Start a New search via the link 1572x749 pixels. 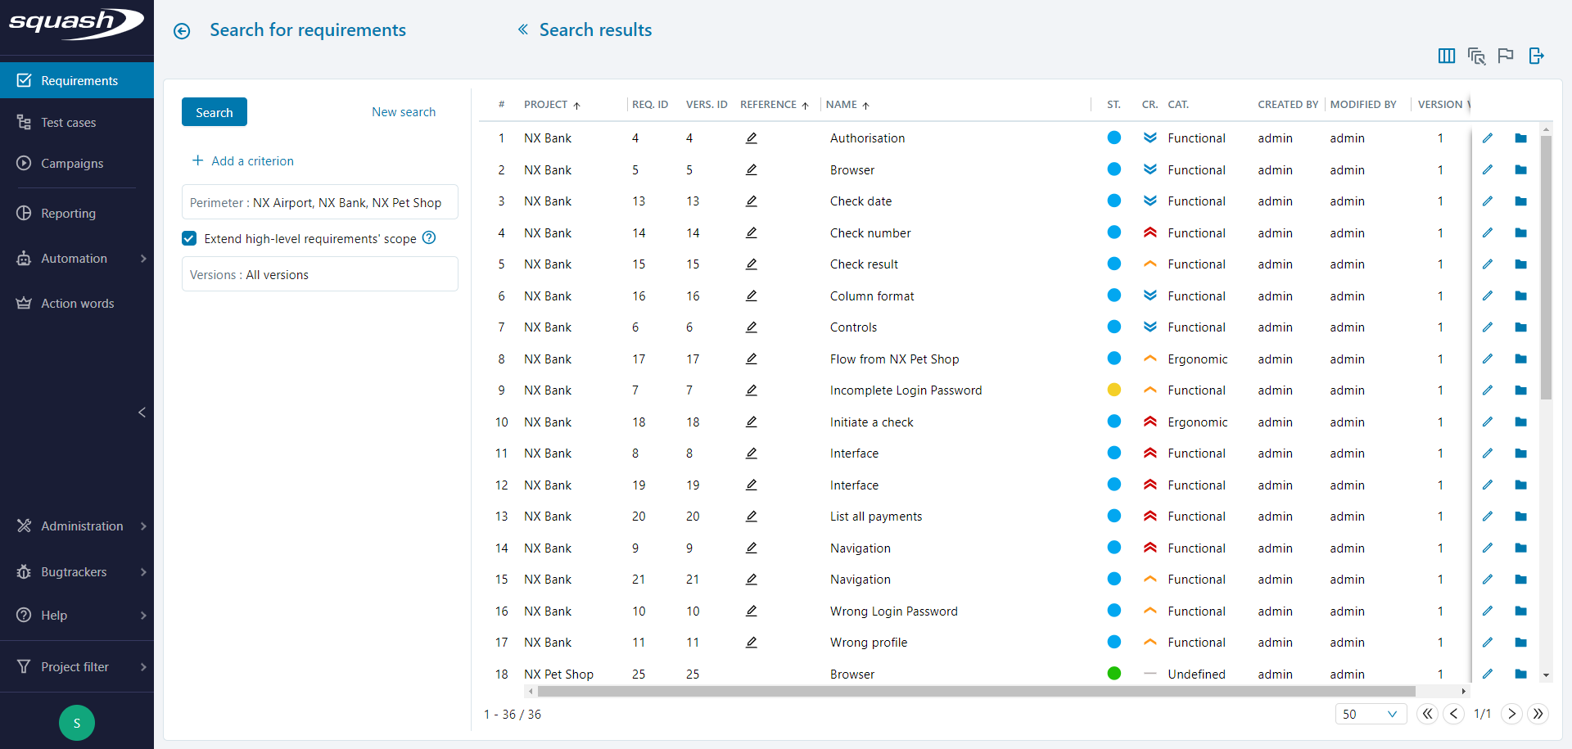tap(404, 111)
